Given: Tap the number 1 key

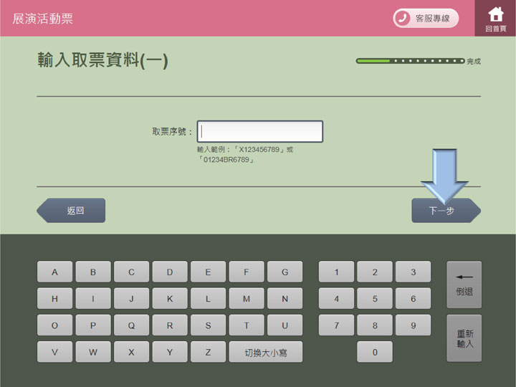Looking at the screenshot, I should 337,272.
